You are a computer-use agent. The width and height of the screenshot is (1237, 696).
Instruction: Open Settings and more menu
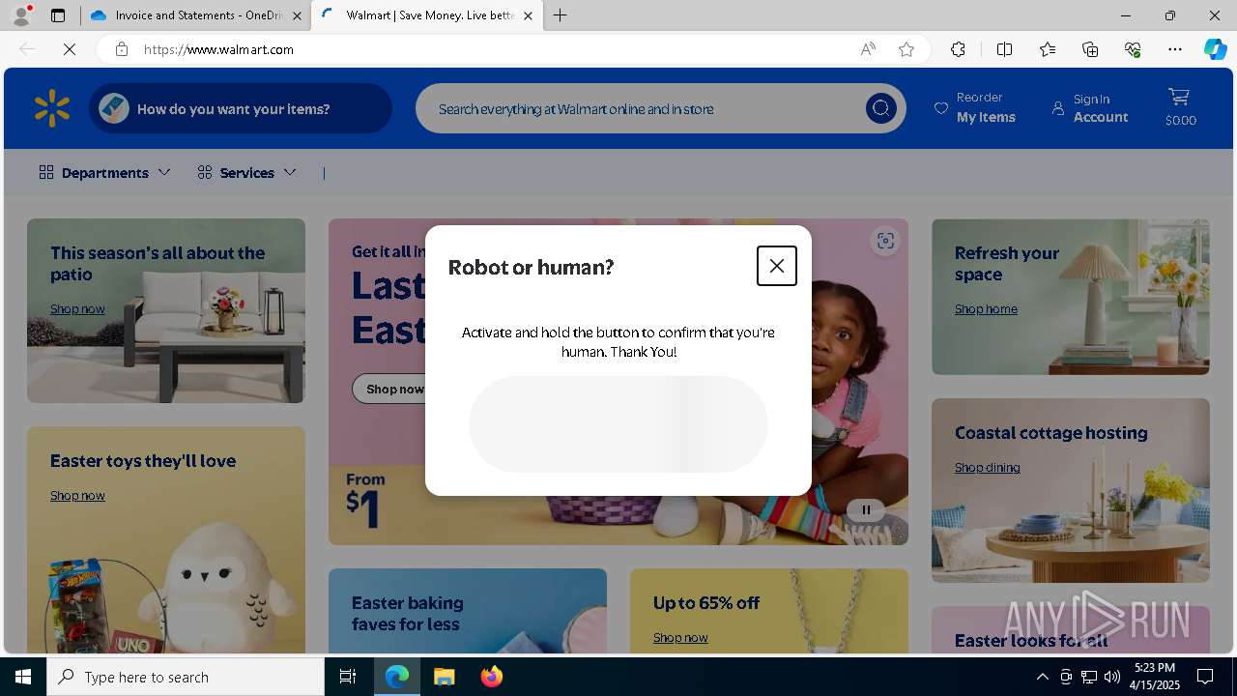click(1175, 49)
